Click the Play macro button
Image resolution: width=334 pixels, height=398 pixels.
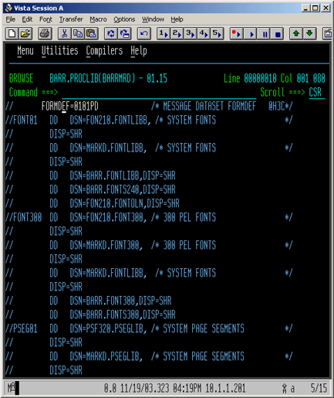250,34
